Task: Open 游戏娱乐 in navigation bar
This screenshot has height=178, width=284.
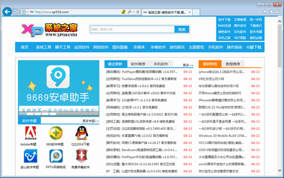Action: point(177,47)
